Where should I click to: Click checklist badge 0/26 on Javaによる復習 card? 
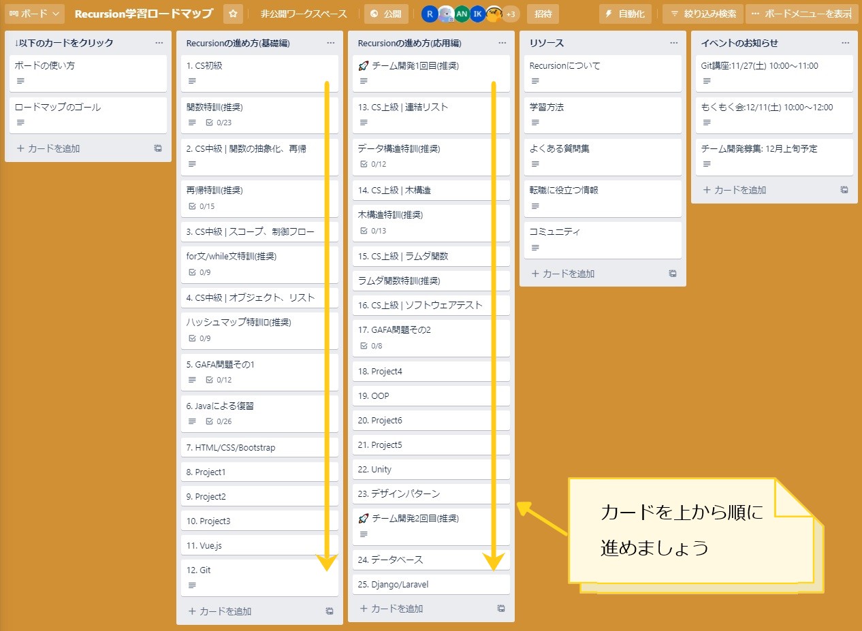tap(219, 421)
